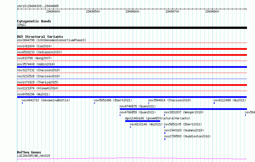
Task: Click the nsv6102146 (Wu2021) label
Action: (x=146, y=124)
